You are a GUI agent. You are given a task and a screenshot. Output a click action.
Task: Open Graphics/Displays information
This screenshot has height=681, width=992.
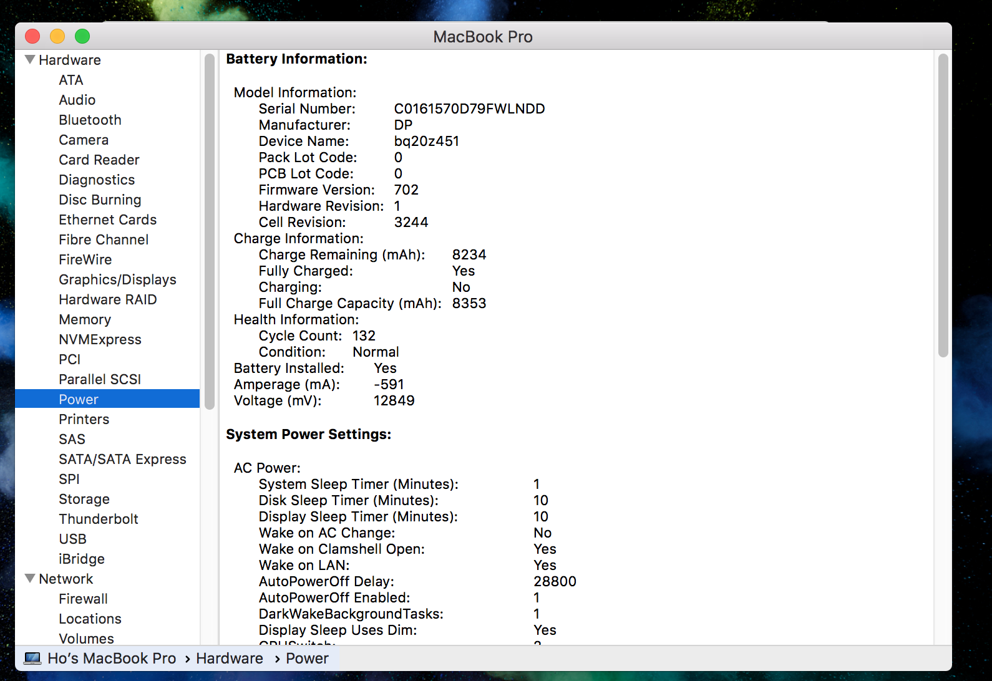[x=118, y=279]
